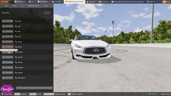The width and height of the screenshot is (171, 96).
Task: Click the wrench icon beside sportgt
Action: pyautogui.click(x=16, y=62)
